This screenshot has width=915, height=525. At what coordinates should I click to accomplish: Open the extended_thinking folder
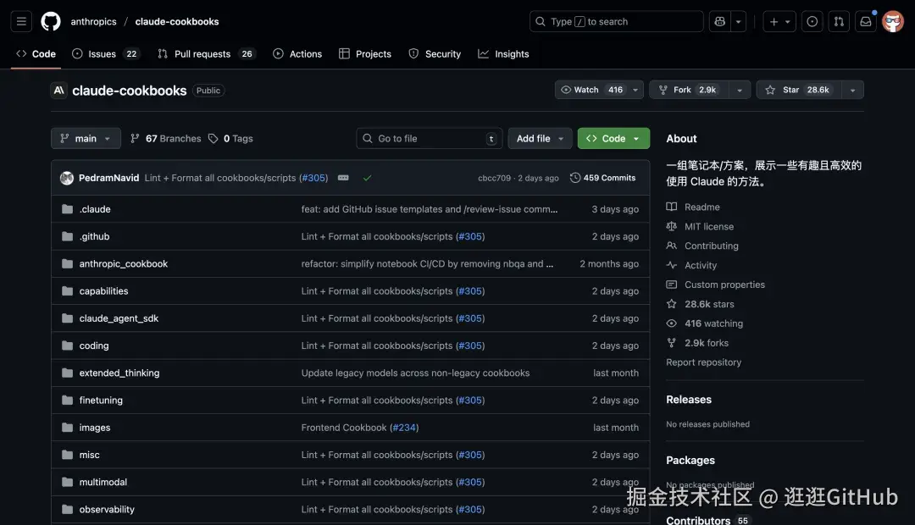[119, 373]
